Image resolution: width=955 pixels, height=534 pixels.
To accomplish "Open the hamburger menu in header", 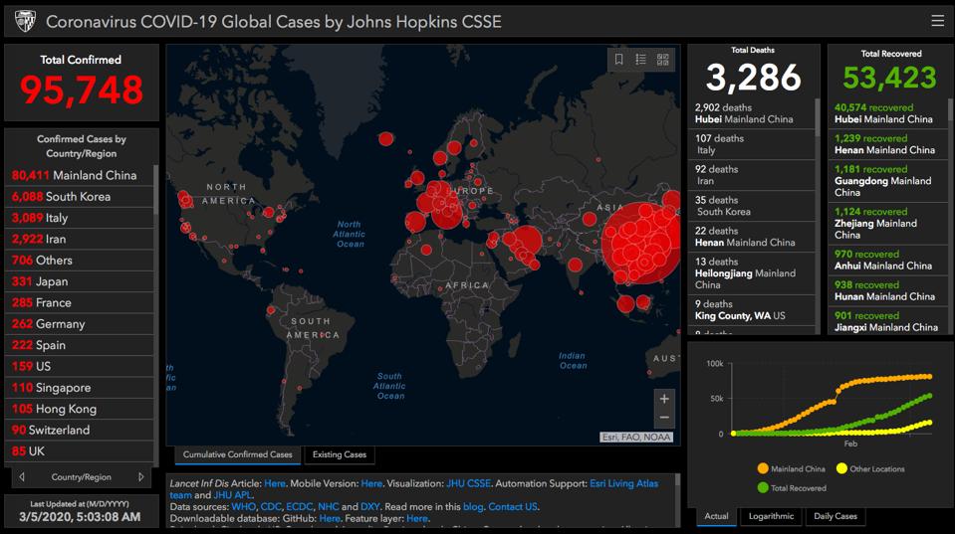I will (937, 21).
